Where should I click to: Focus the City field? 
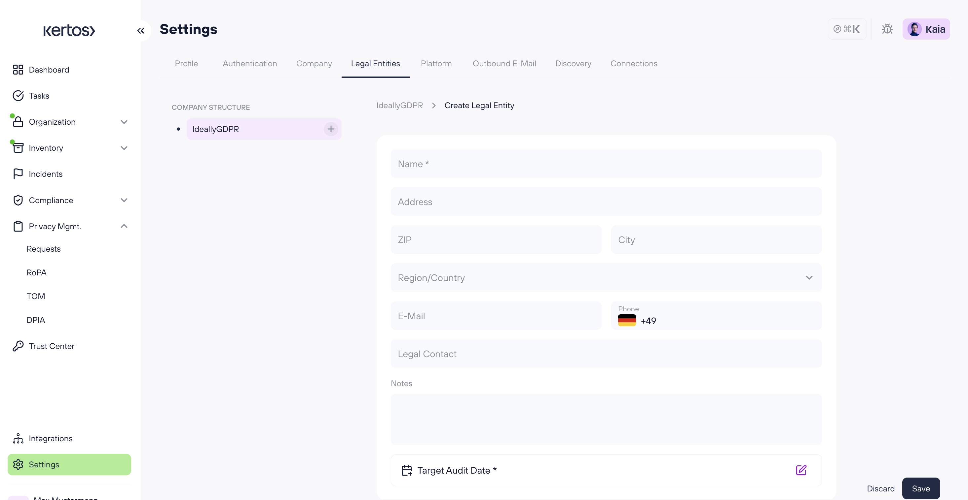(x=716, y=239)
